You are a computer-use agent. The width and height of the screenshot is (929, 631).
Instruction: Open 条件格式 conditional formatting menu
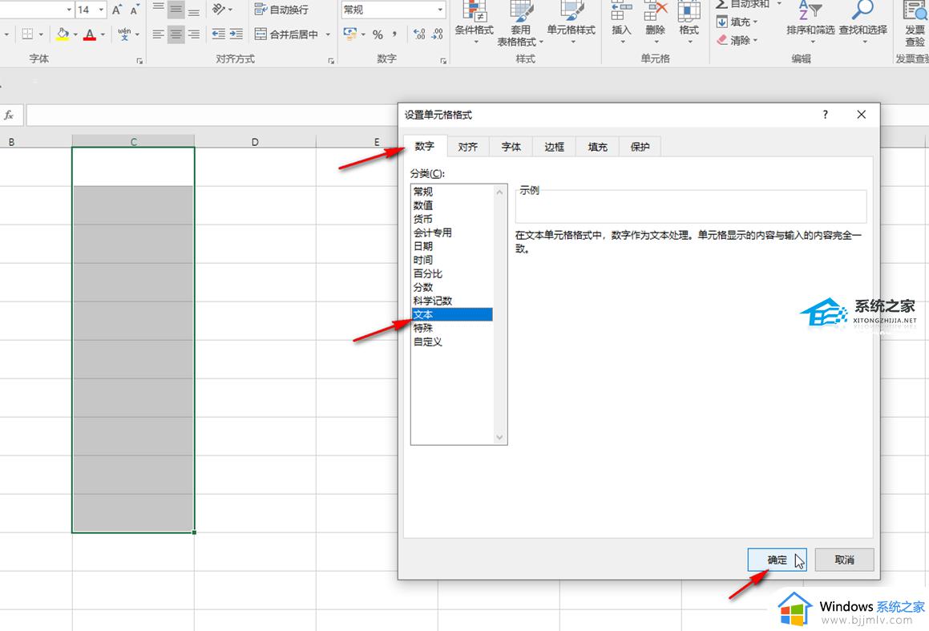point(474,22)
